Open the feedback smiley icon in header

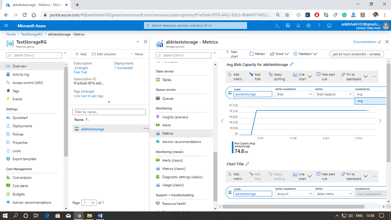click(329, 25)
